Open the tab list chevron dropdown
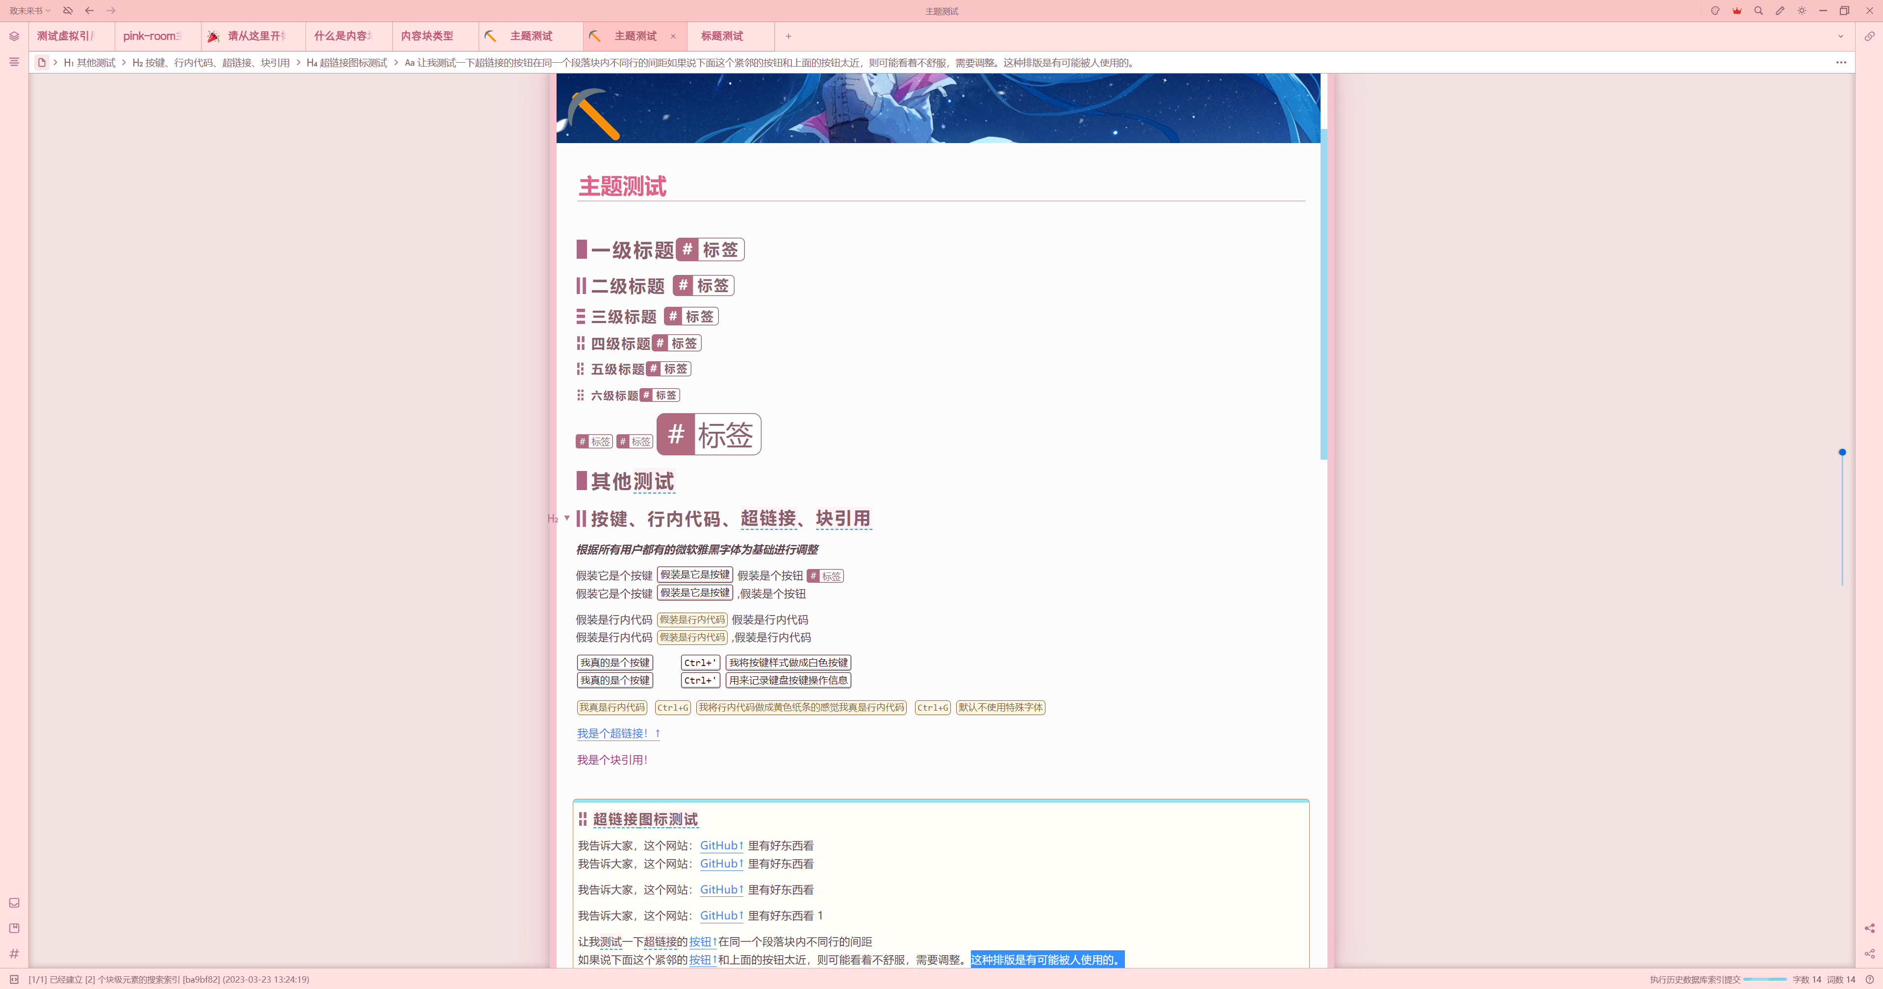This screenshot has width=1883, height=989. [x=1841, y=36]
